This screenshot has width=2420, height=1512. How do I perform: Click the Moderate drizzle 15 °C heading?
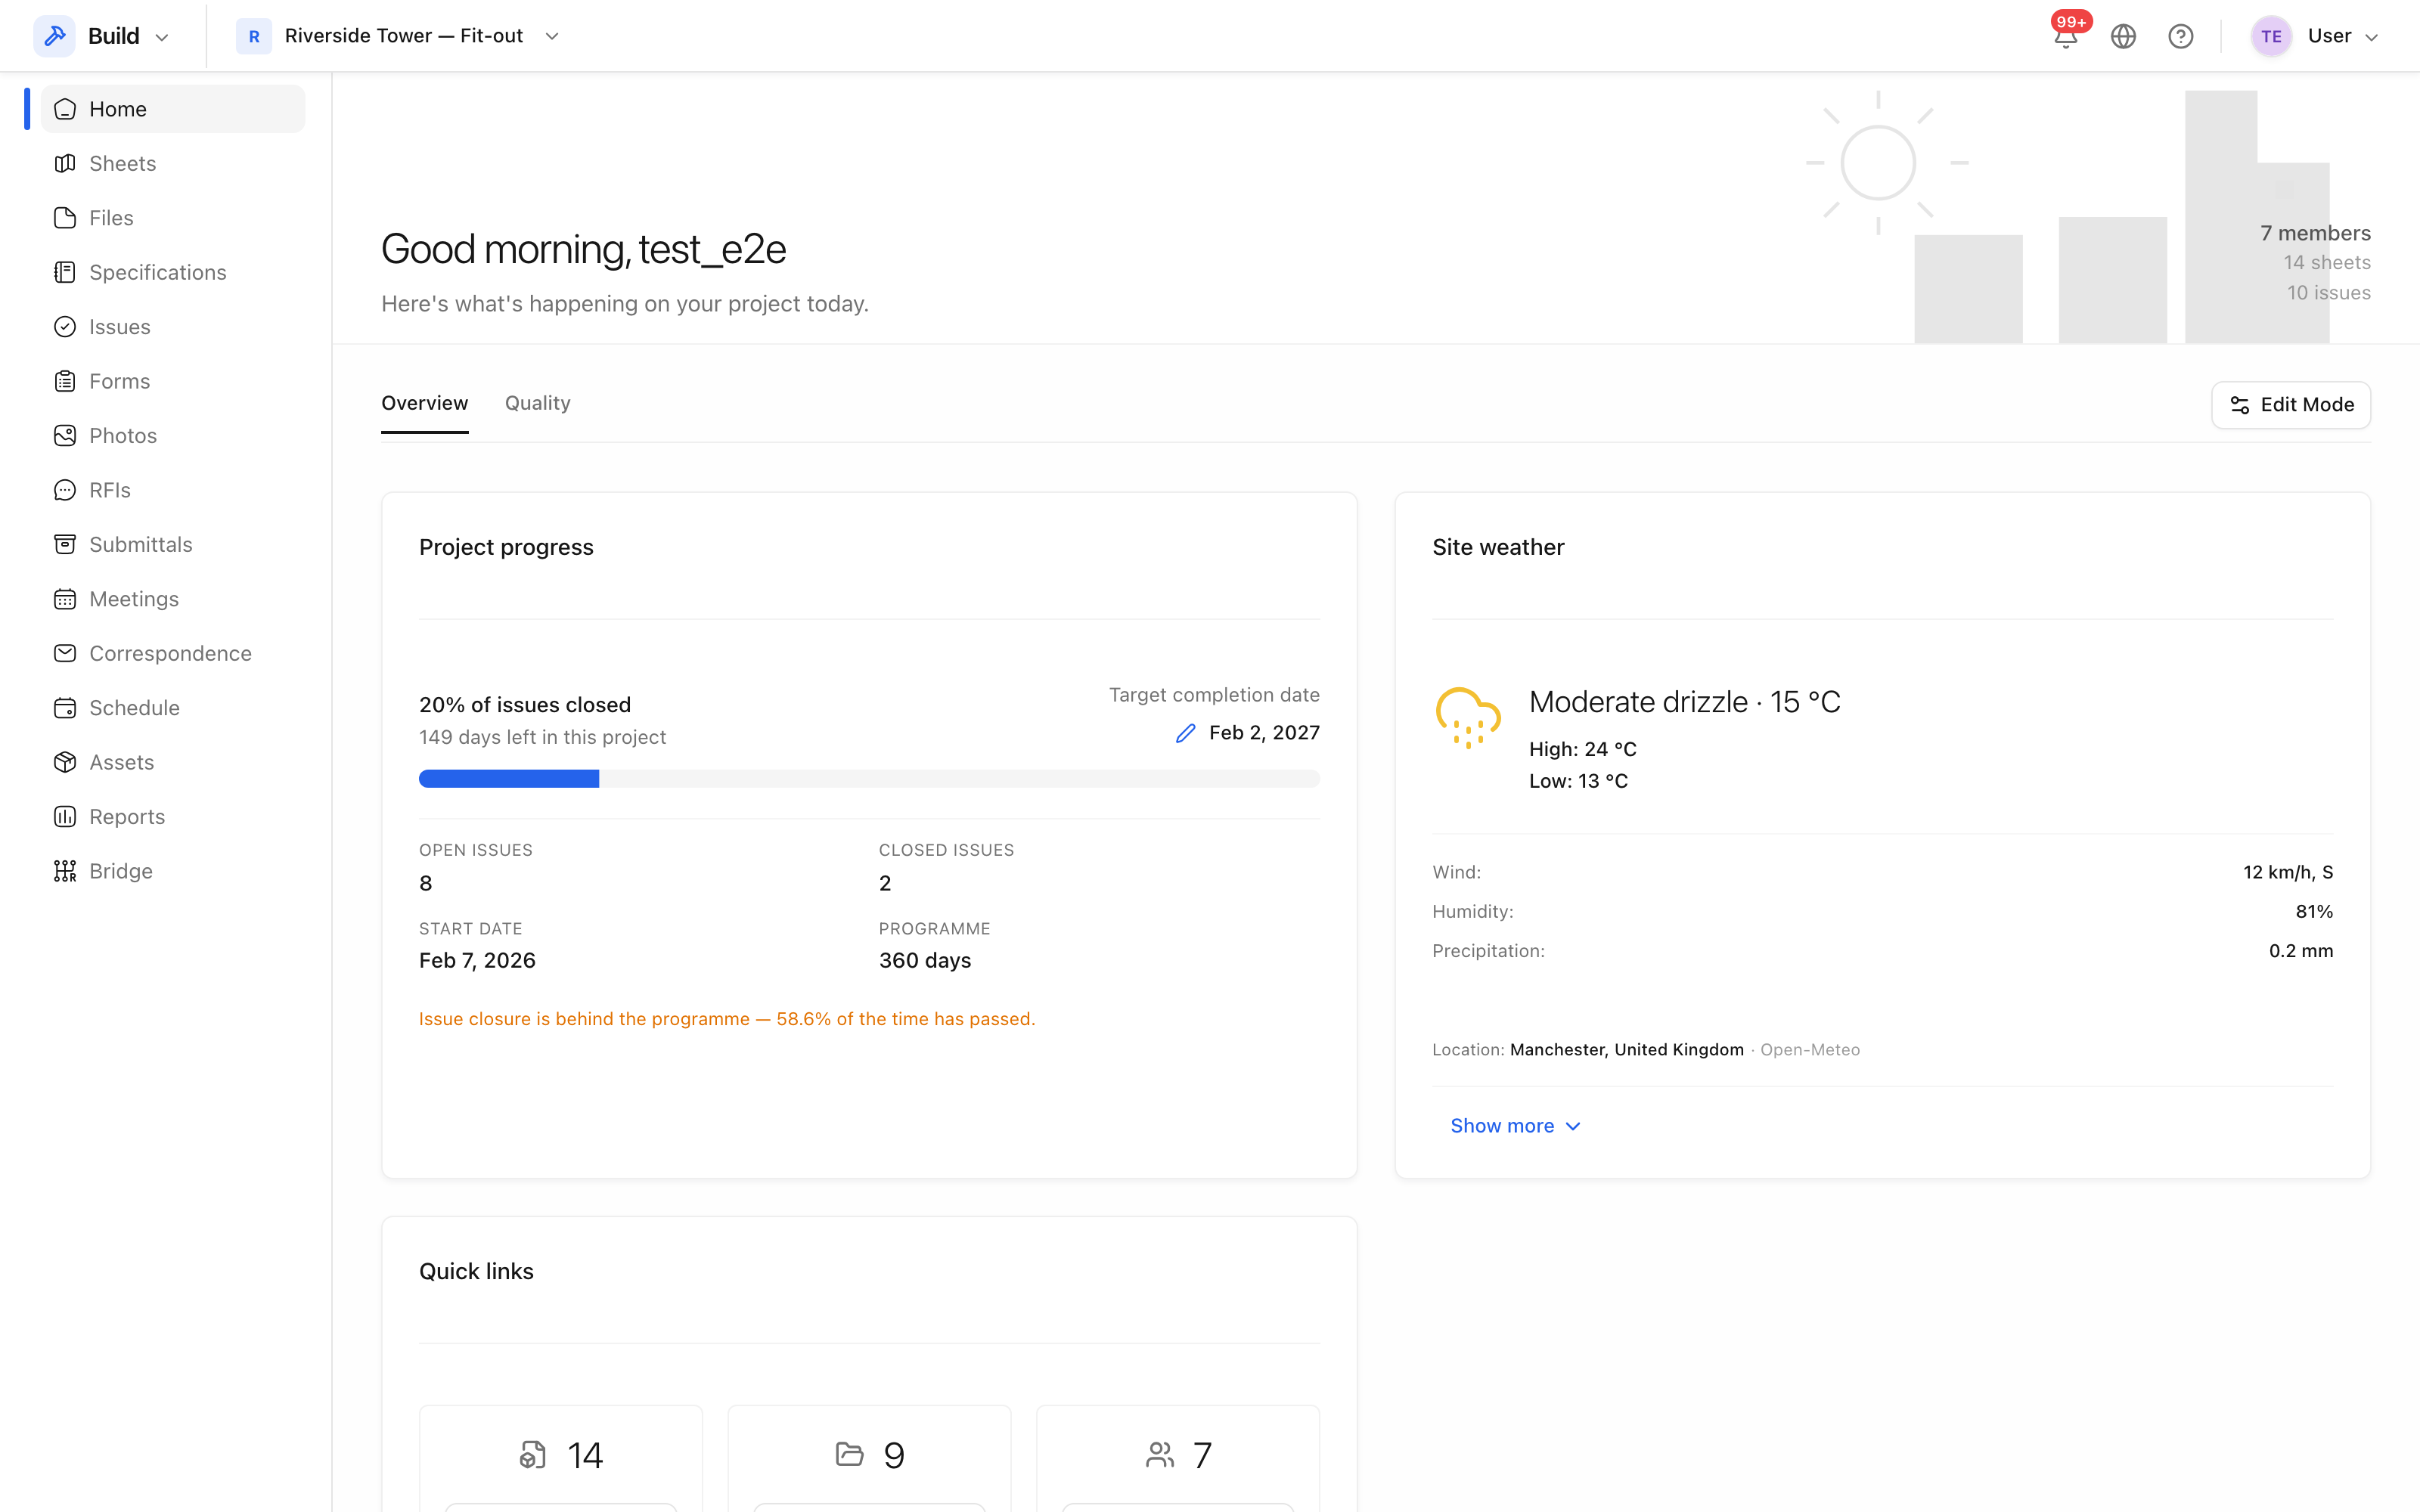click(1685, 702)
